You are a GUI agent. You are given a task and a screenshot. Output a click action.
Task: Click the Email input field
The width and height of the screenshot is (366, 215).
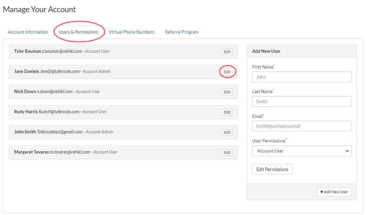pos(301,126)
